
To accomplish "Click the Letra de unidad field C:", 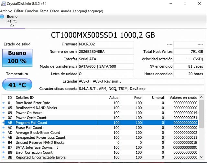I will 106,74.
